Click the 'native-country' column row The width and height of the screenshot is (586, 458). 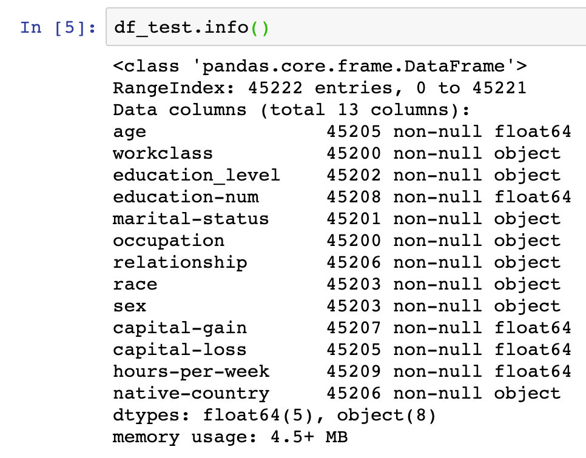pyautogui.click(x=337, y=394)
